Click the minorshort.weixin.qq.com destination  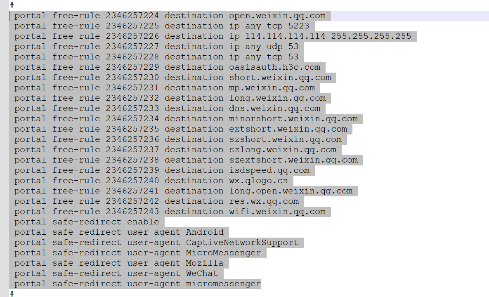click(293, 119)
